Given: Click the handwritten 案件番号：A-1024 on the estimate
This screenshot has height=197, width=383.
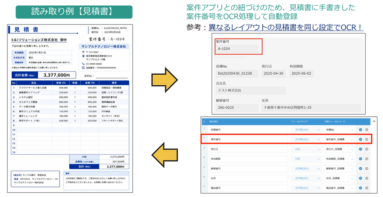Looking at the screenshot, I should pyautogui.click(x=107, y=39).
